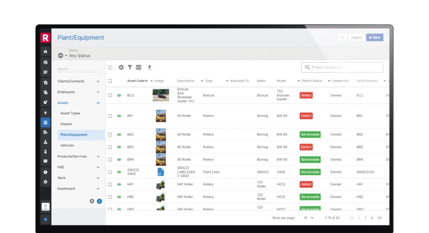Select Vehicles in the Assets submenu
The width and height of the screenshot is (429, 233).
coord(67,145)
